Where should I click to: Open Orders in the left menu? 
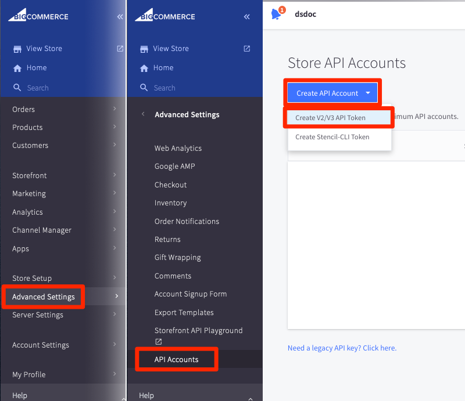pyautogui.click(x=23, y=110)
